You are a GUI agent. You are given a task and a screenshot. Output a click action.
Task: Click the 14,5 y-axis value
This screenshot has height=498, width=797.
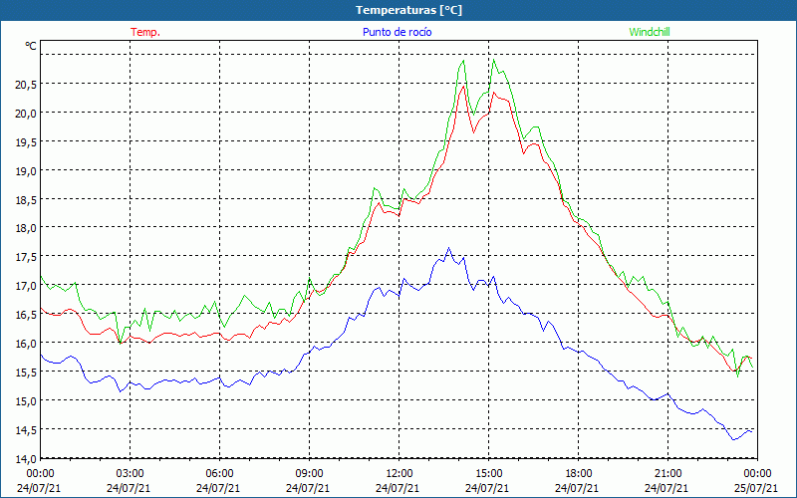click(26, 430)
